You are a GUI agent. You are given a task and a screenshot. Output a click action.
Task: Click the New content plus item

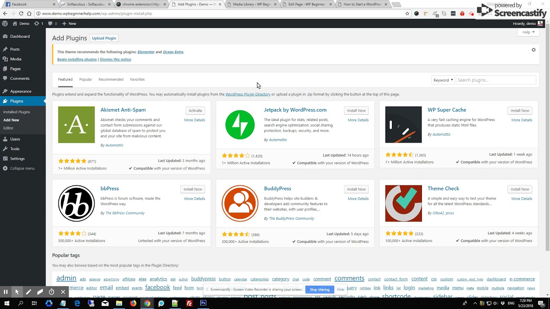[69, 24]
